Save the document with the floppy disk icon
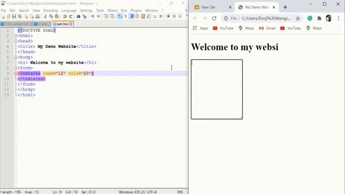The width and height of the screenshot is (345, 194). pos(14,17)
